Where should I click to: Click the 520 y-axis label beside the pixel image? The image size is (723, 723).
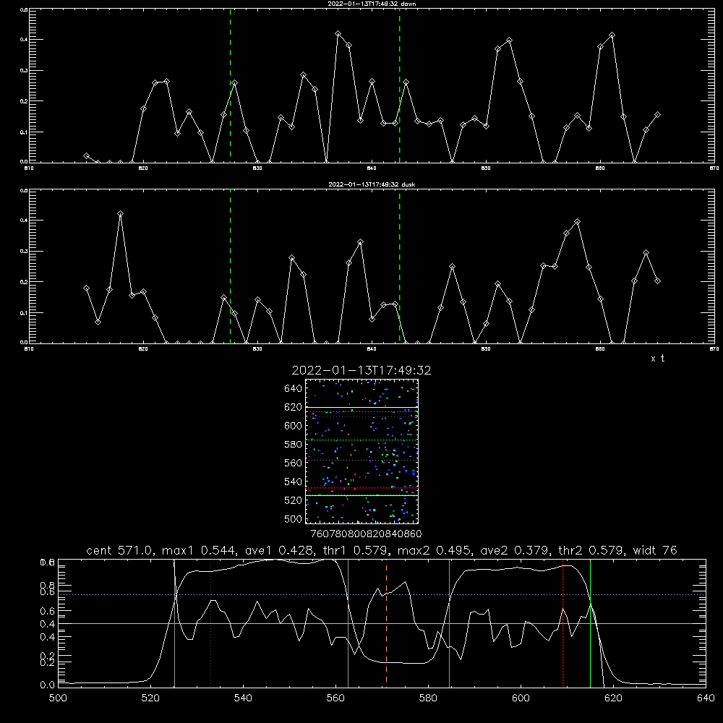[x=294, y=500]
